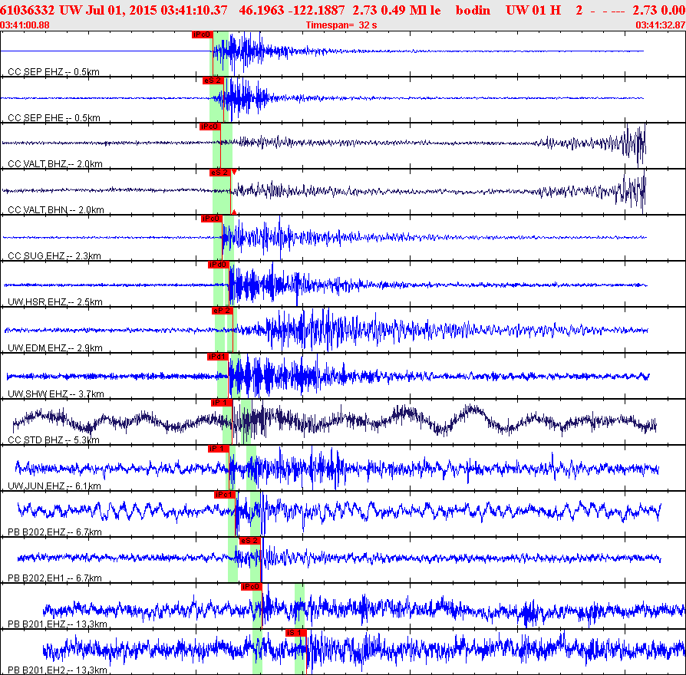This screenshot has width=686, height=675.
Task: Select the iP 1 pick flag on UW JUN EHZ
Action: pos(219,449)
